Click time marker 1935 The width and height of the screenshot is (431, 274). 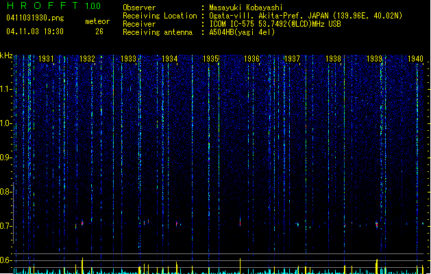point(210,59)
